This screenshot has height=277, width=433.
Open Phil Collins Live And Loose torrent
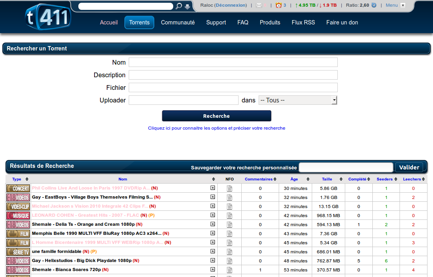point(91,188)
